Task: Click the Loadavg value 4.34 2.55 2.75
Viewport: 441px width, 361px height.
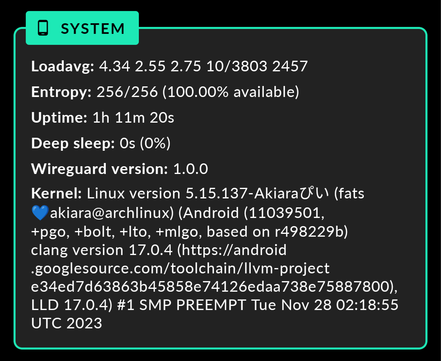Action: (150, 66)
